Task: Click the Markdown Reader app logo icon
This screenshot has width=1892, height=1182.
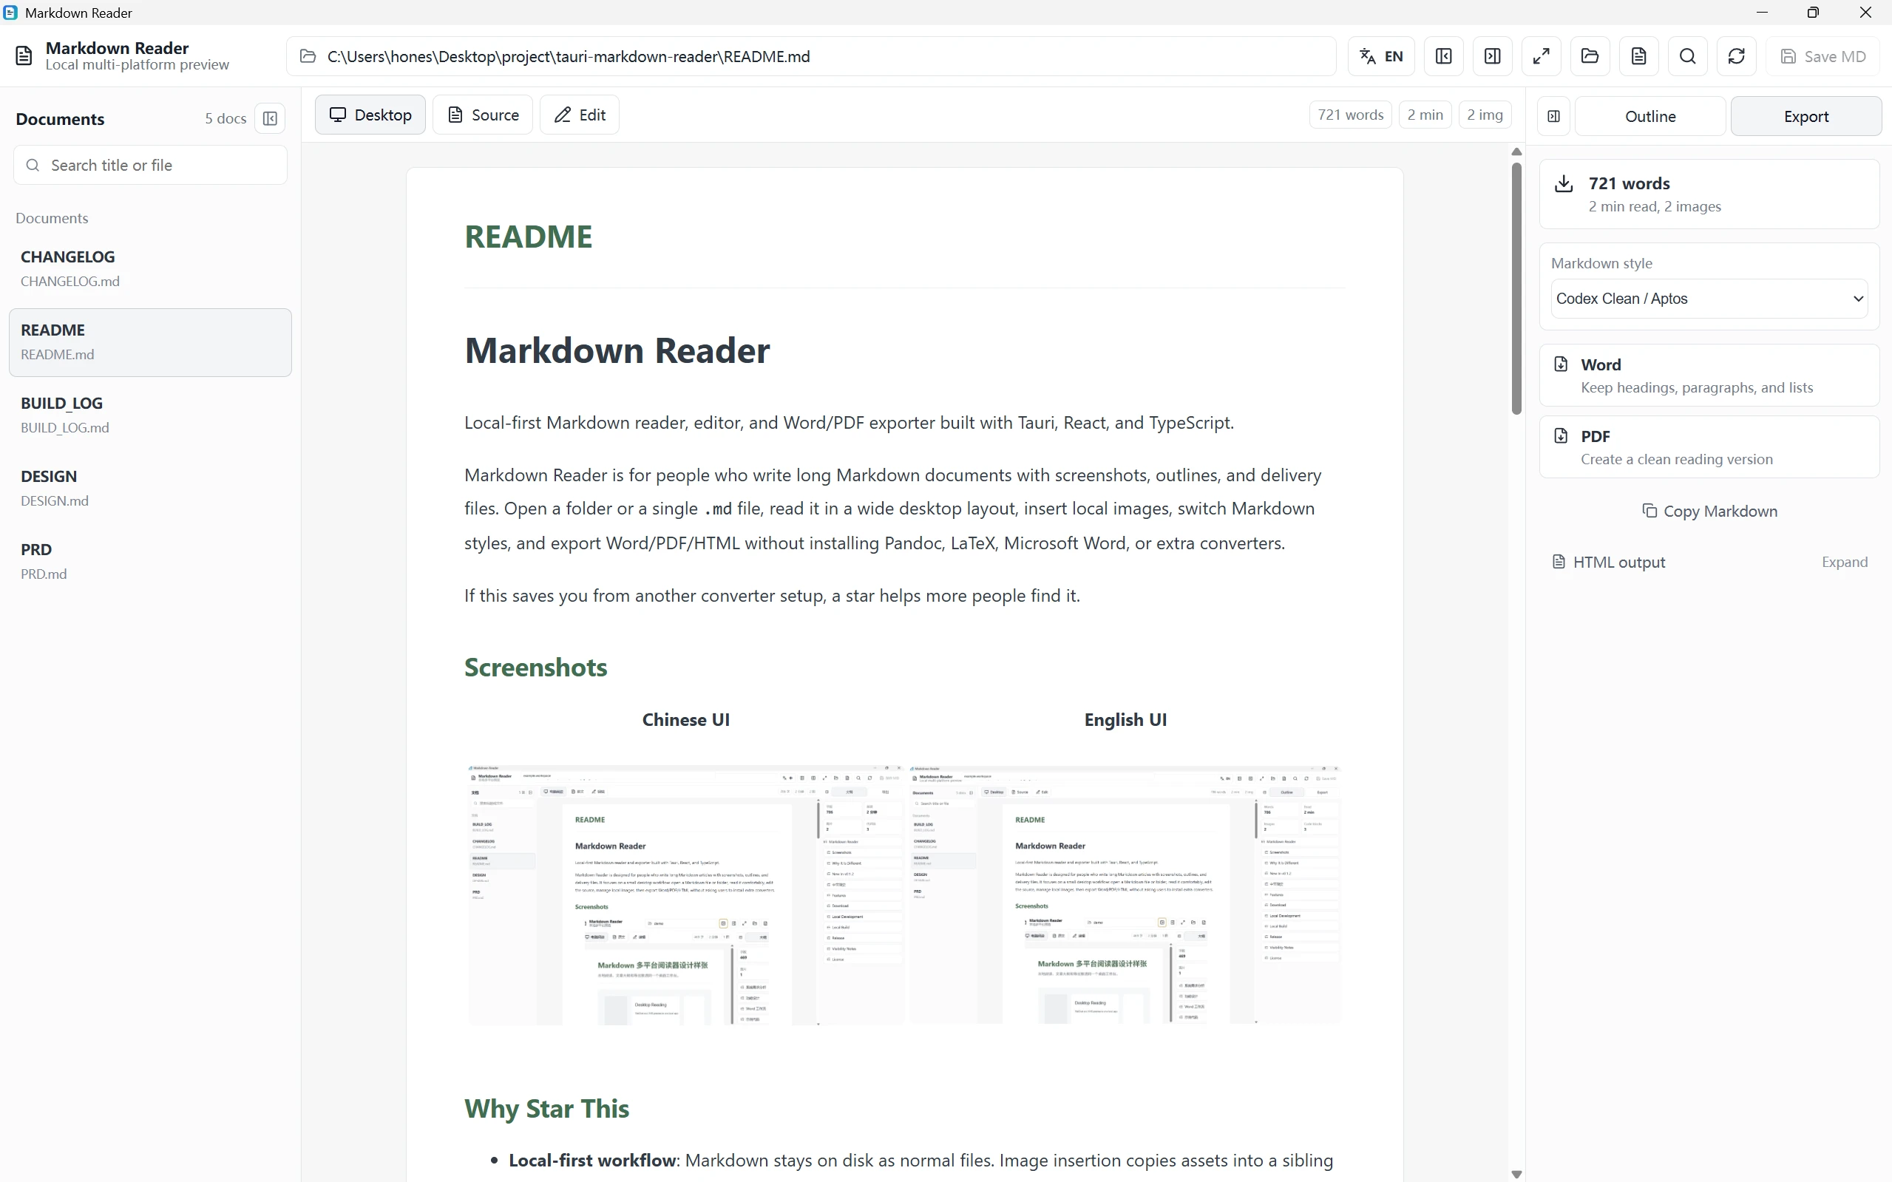Action: [x=24, y=56]
